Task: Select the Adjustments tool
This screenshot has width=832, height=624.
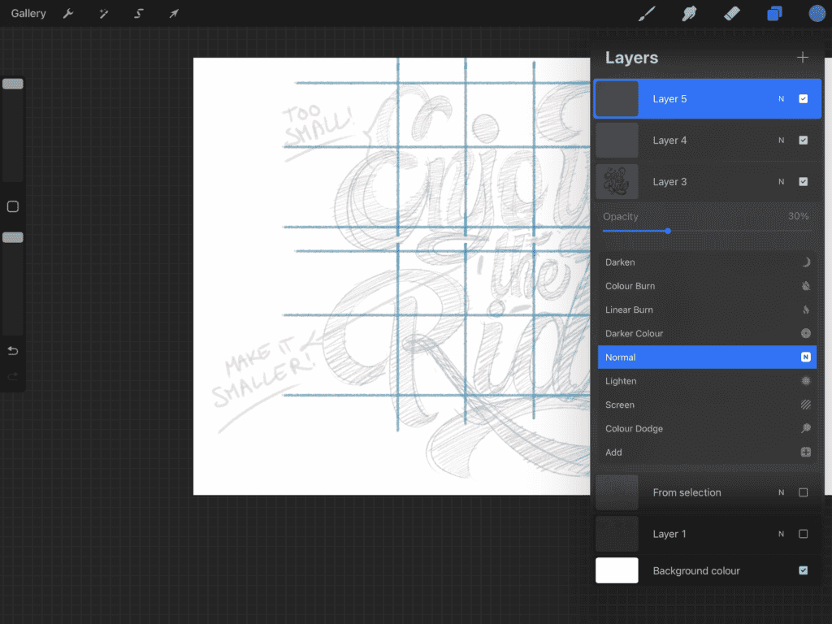Action: tap(102, 13)
